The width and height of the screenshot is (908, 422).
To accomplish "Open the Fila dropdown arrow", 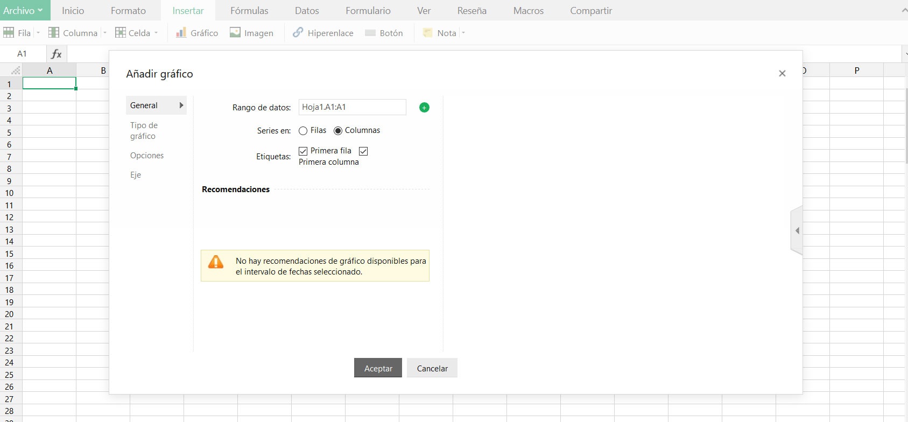I will [x=38, y=33].
